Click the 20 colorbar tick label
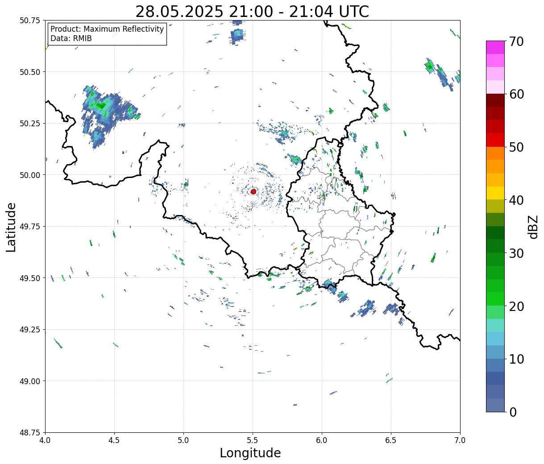This screenshot has height=464, width=544. [516, 306]
